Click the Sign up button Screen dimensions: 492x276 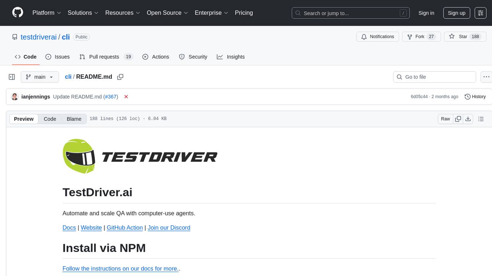point(457,13)
